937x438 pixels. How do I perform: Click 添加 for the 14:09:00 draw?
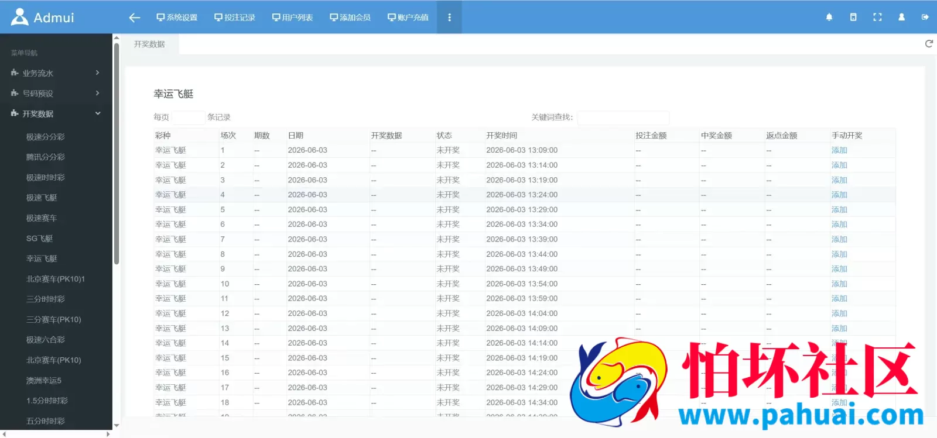point(839,329)
